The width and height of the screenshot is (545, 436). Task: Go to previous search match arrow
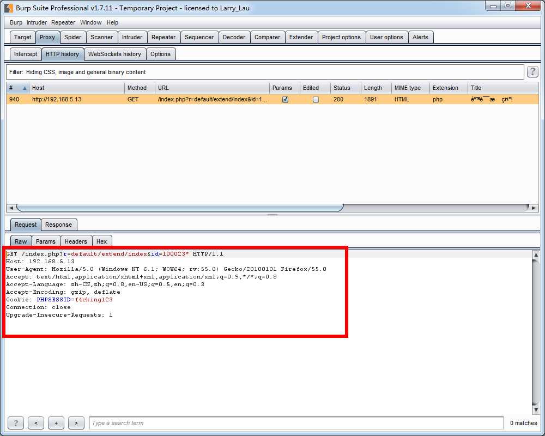pyautogui.click(x=36, y=423)
